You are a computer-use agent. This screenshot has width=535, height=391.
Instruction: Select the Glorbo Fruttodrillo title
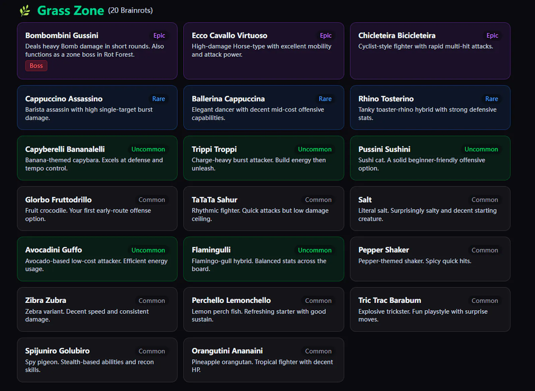tap(59, 200)
